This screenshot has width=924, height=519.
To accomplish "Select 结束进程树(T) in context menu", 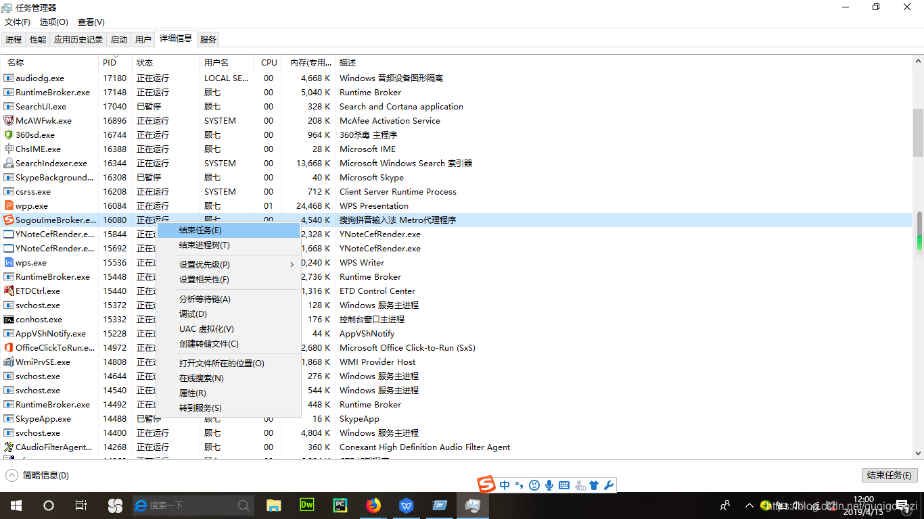I will point(229,245).
